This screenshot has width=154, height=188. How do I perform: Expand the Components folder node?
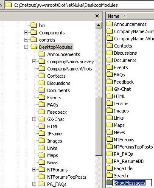26,33
